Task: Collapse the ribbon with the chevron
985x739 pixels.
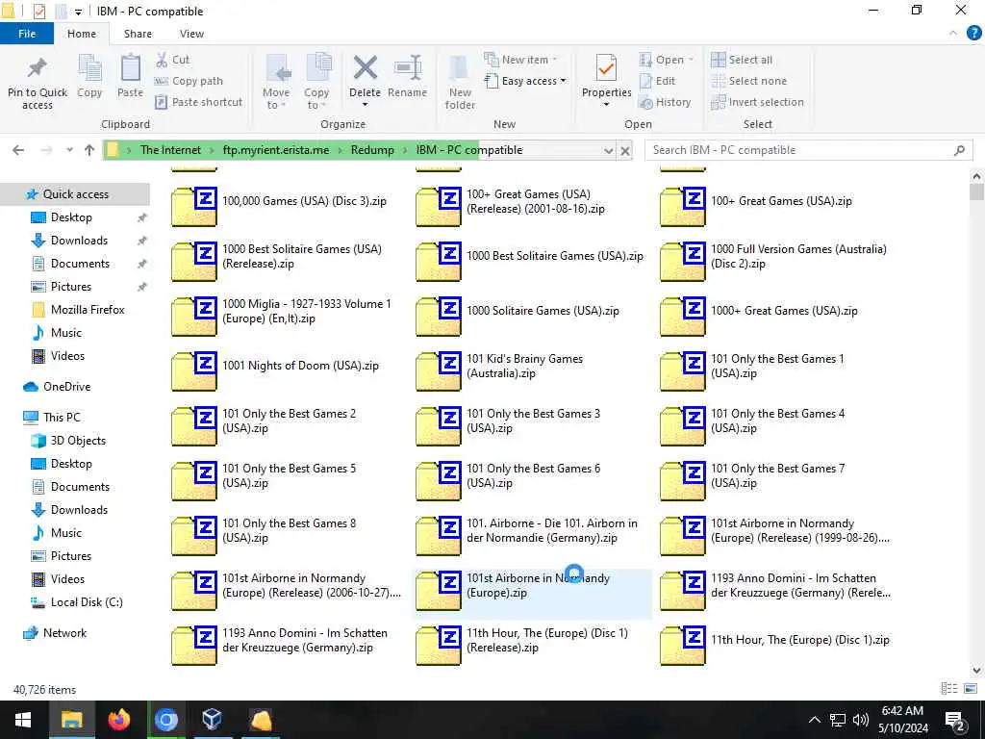Action: click(x=953, y=34)
